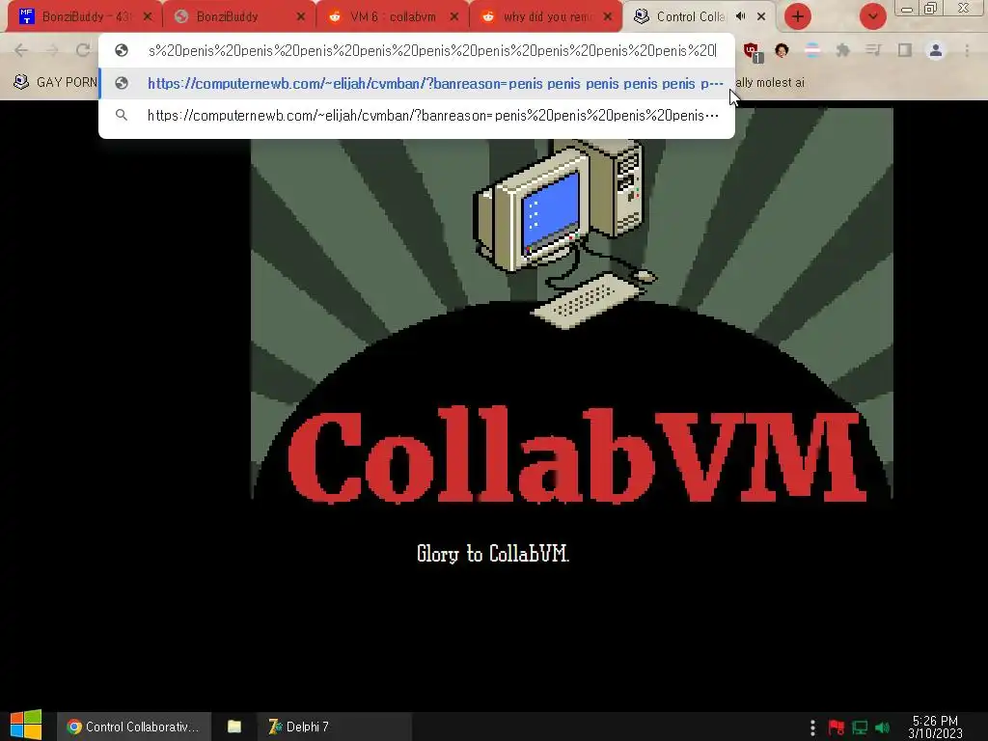988x741 pixels.
Task: Mute the Control Collab tab audio icon
Action: [x=741, y=16]
